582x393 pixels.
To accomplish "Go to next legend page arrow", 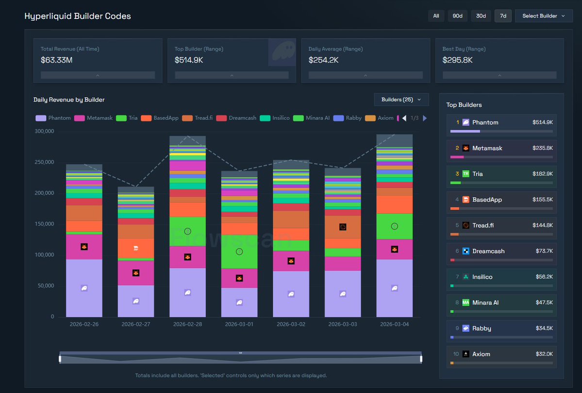I will click(x=425, y=118).
